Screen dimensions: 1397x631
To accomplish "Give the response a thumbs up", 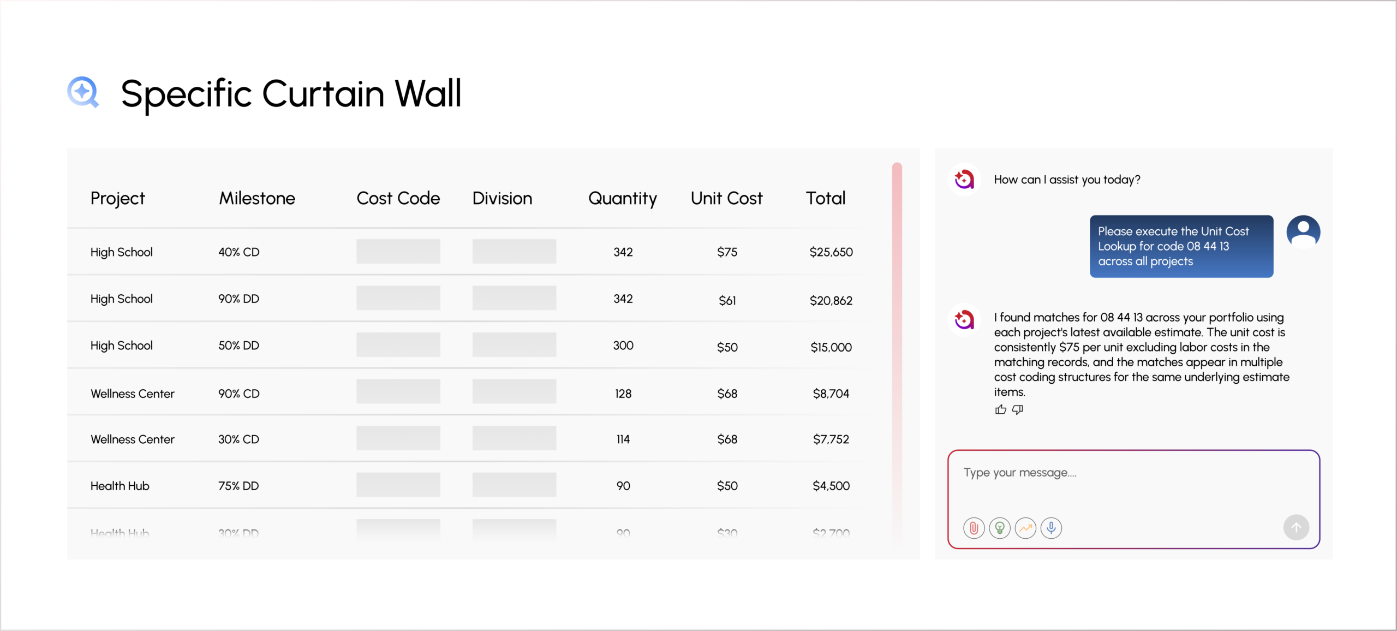I will coord(1000,409).
